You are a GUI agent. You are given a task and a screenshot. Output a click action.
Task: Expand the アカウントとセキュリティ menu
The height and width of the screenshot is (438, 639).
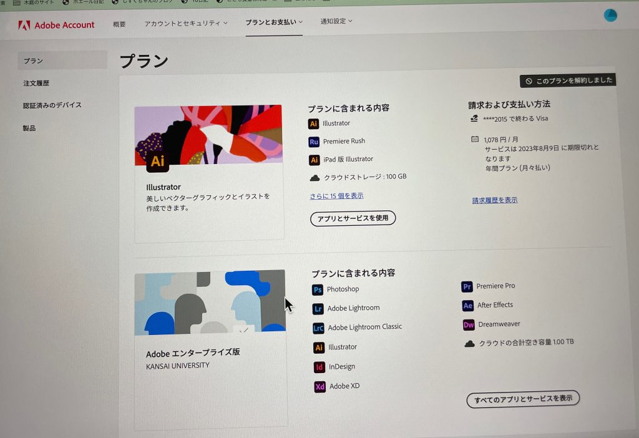[186, 23]
